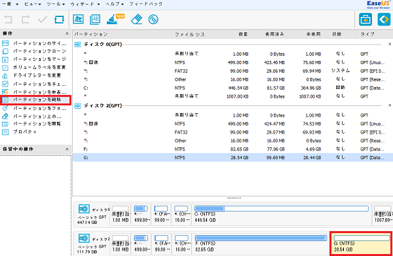Refresh the disk list via toolbar icon
Screen dimensions: 393x256
(59, 19)
